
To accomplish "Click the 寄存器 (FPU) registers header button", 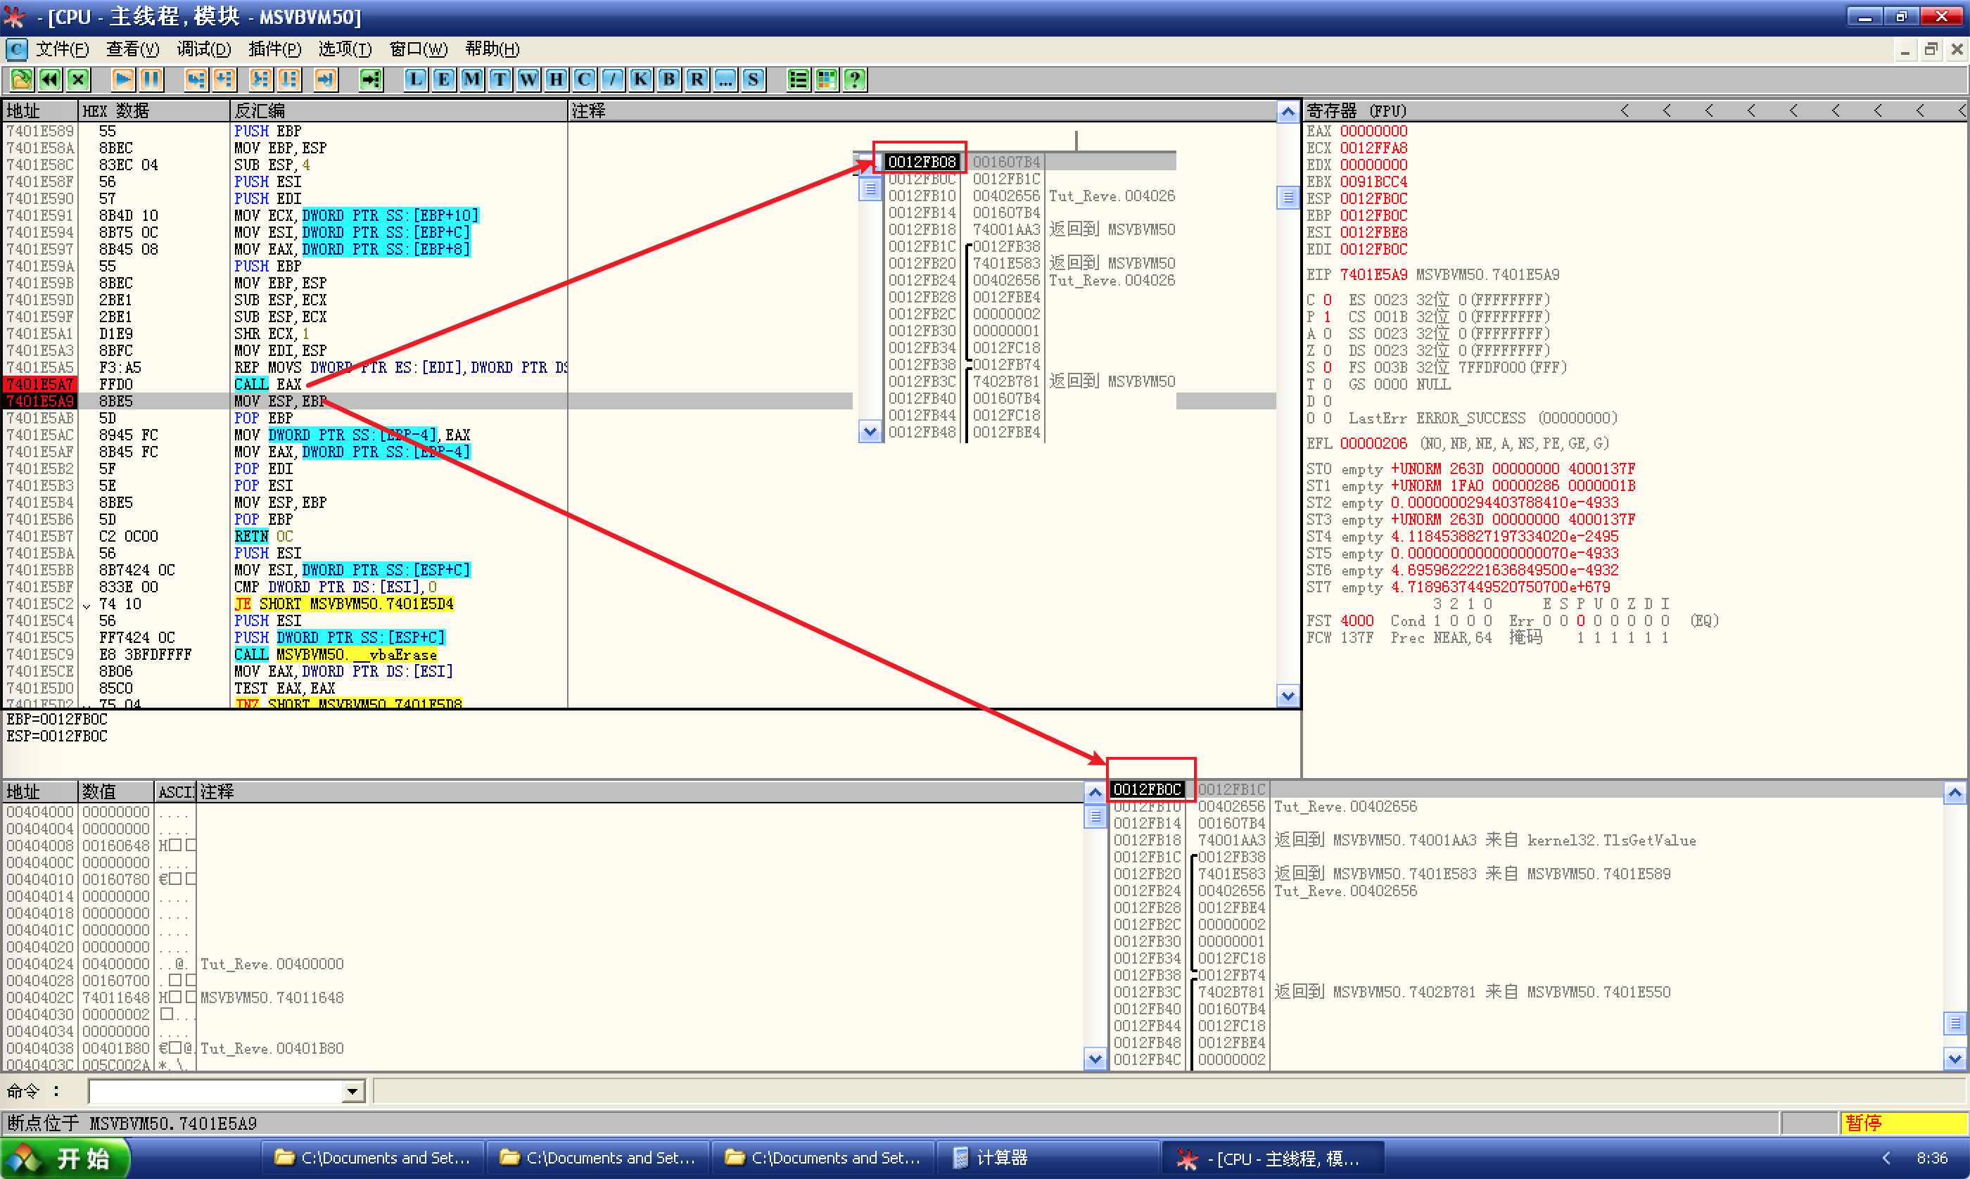I will pos(1356,111).
